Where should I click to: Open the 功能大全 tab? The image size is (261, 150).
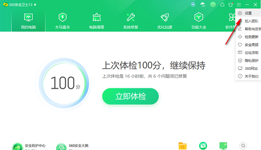[199, 21]
